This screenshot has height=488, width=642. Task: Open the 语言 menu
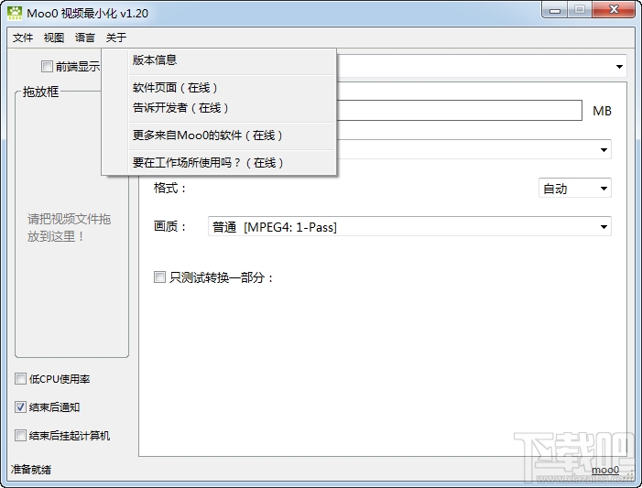pos(85,38)
